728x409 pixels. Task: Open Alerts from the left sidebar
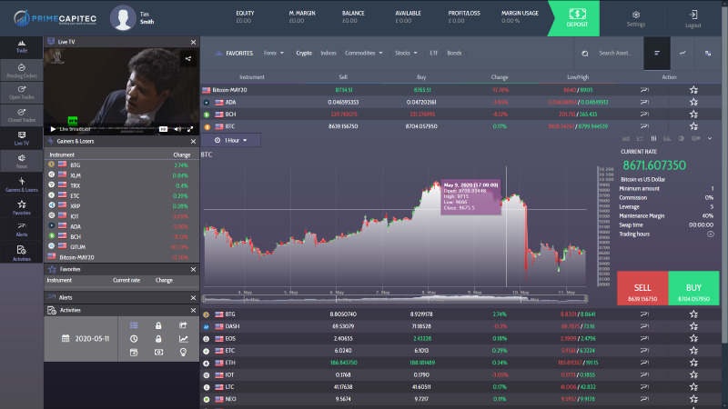point(21,229)
